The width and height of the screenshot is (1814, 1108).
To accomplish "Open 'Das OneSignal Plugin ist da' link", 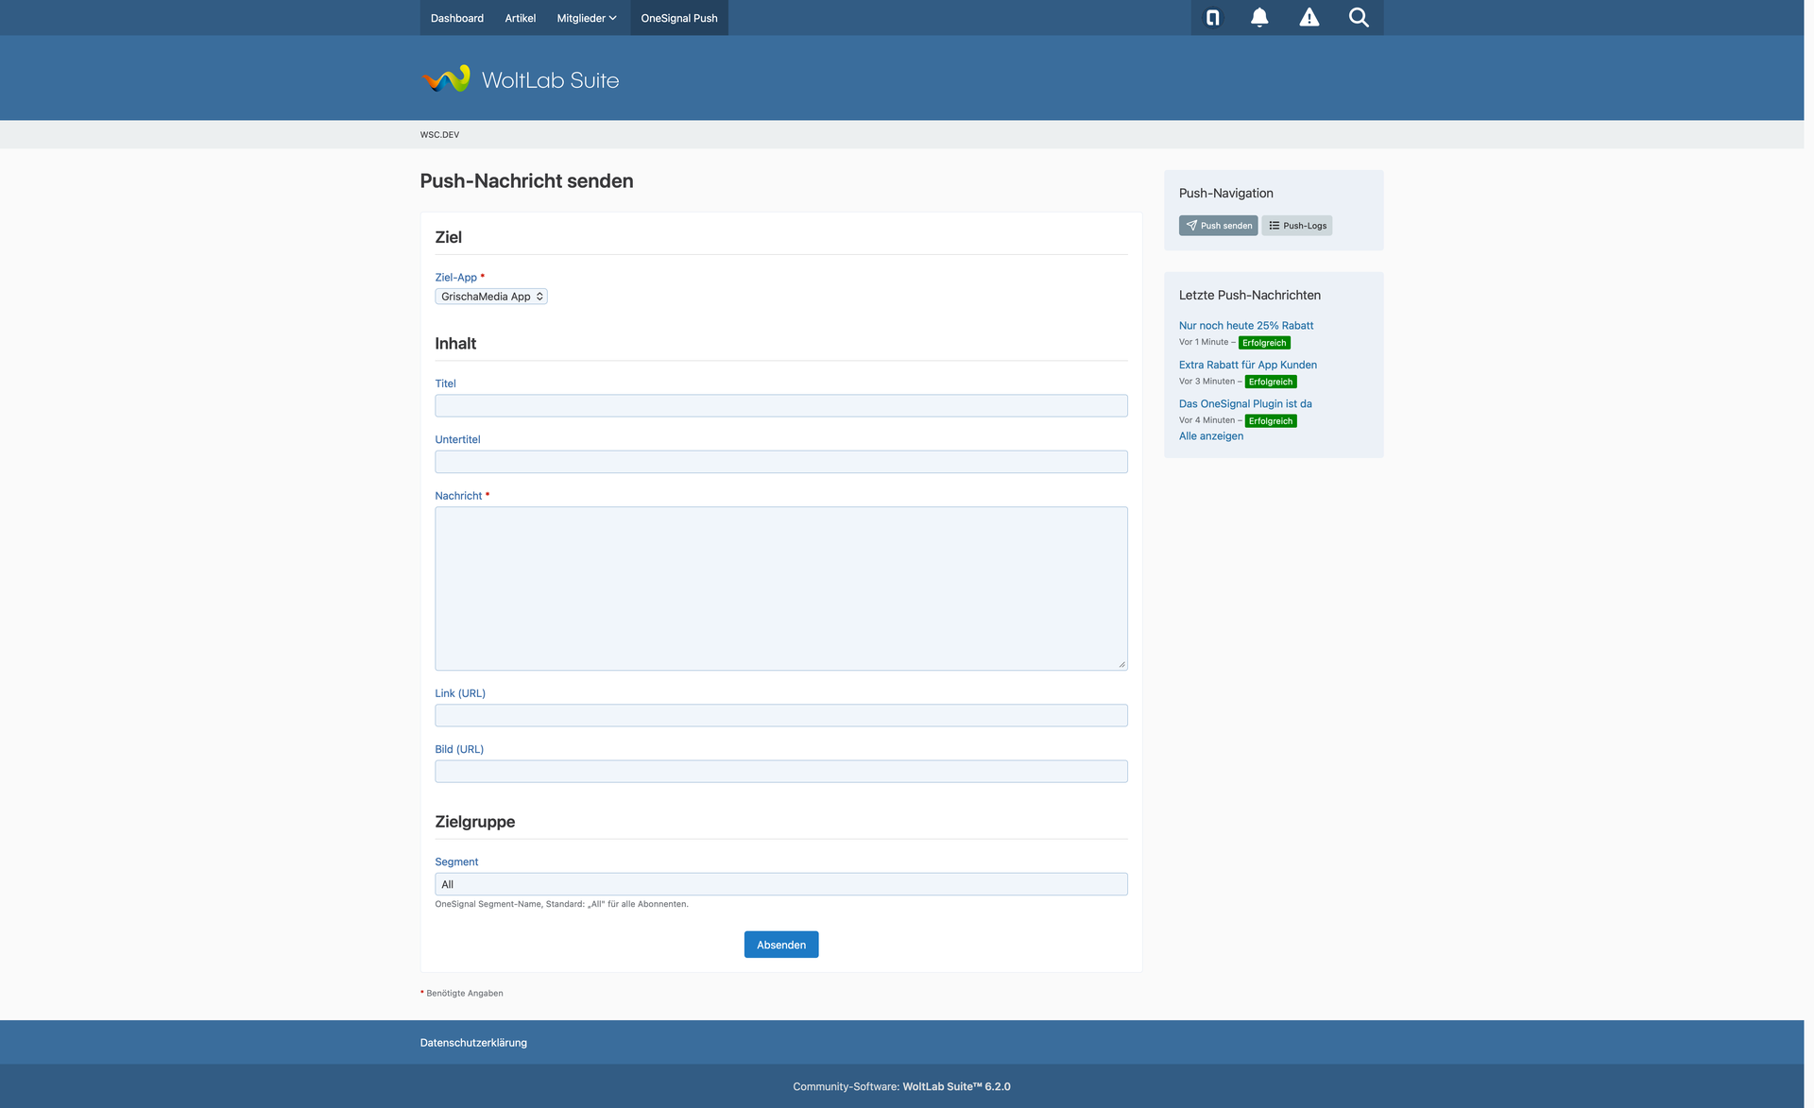I will [1244, 404].
